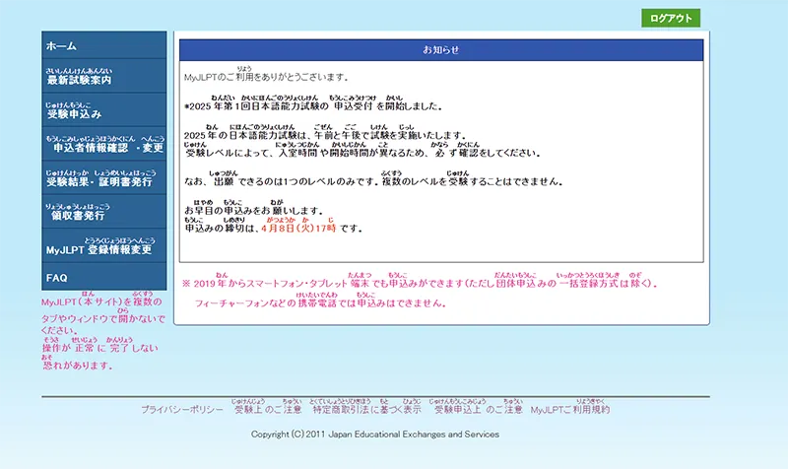Select 領収書発行 in the sidebar
Screen dimensions: 788x469
pos(104,212)
